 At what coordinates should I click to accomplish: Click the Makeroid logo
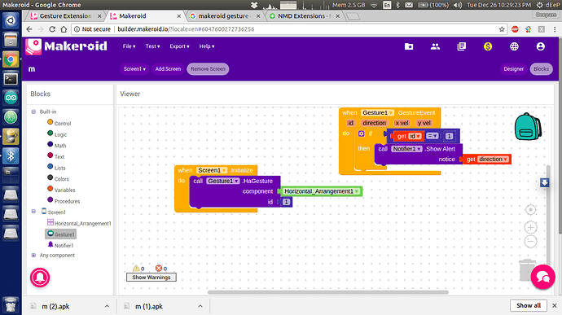point(66,46)
